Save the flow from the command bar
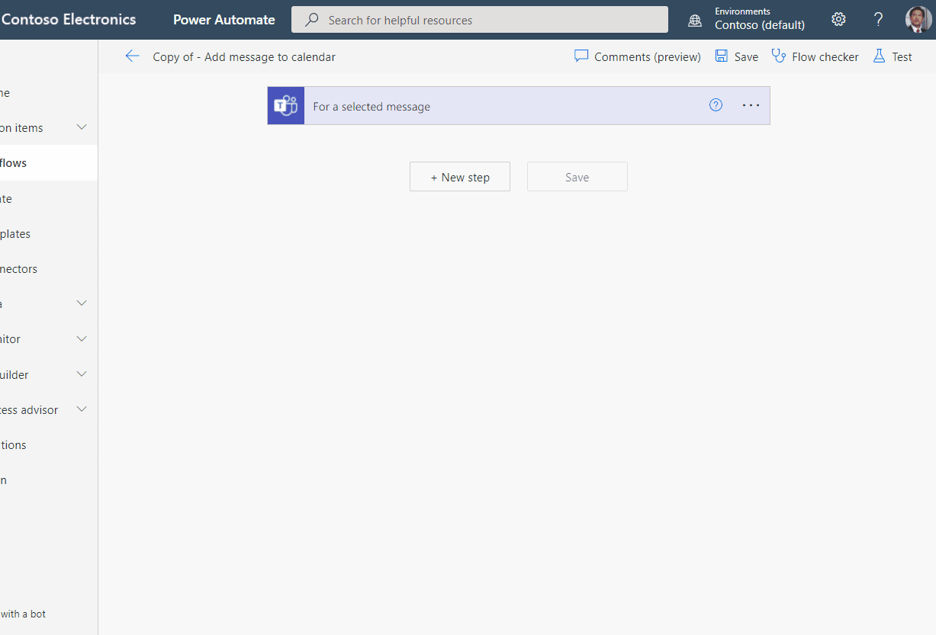The width and height of the screenshot is (936, 635). [x=737, y=56]
